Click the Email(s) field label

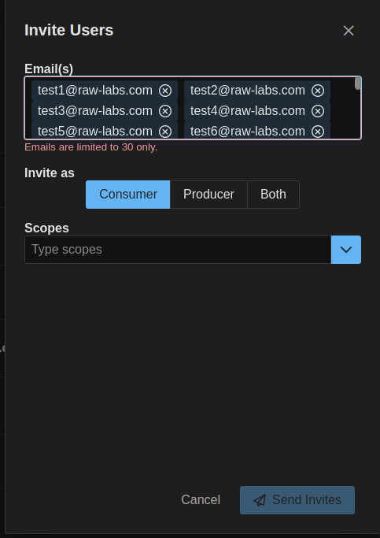click(x=49, y=69)
